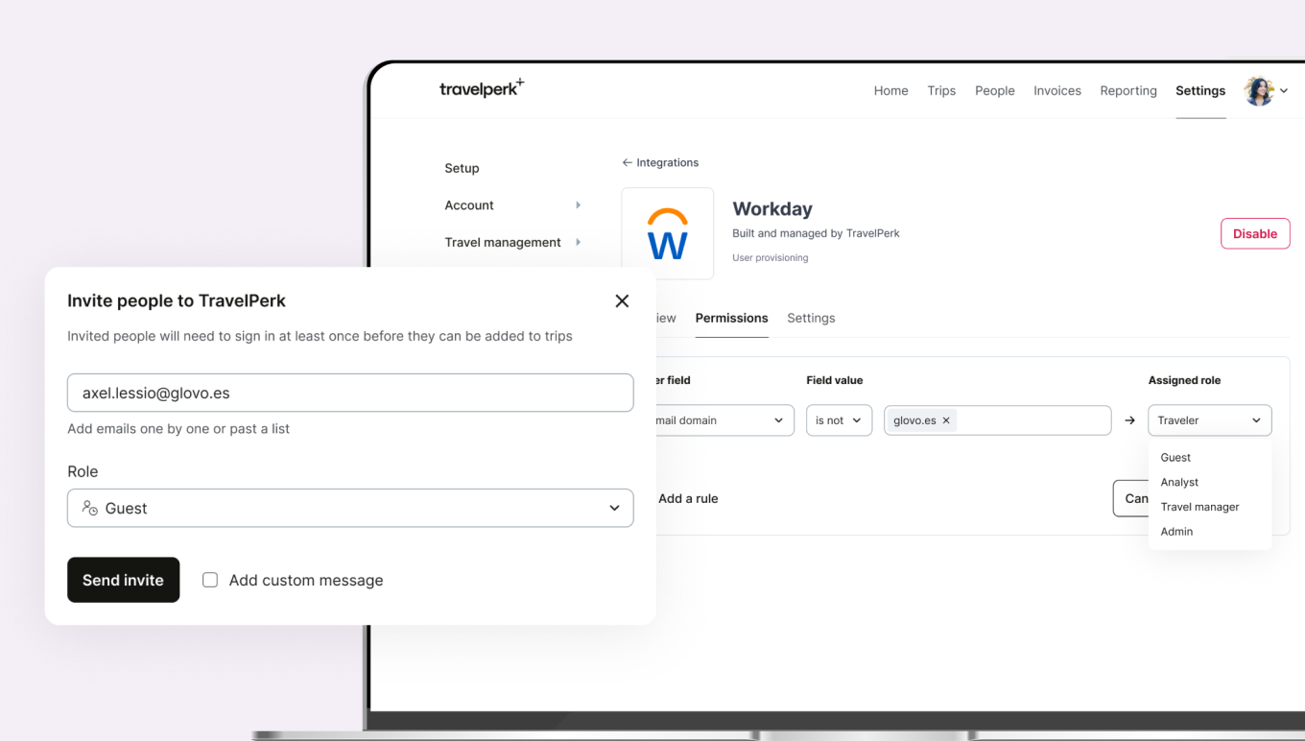Viewport: 1305px width, 741px height.
Task: Click the Send invite button
Action: tap(123, 580)
